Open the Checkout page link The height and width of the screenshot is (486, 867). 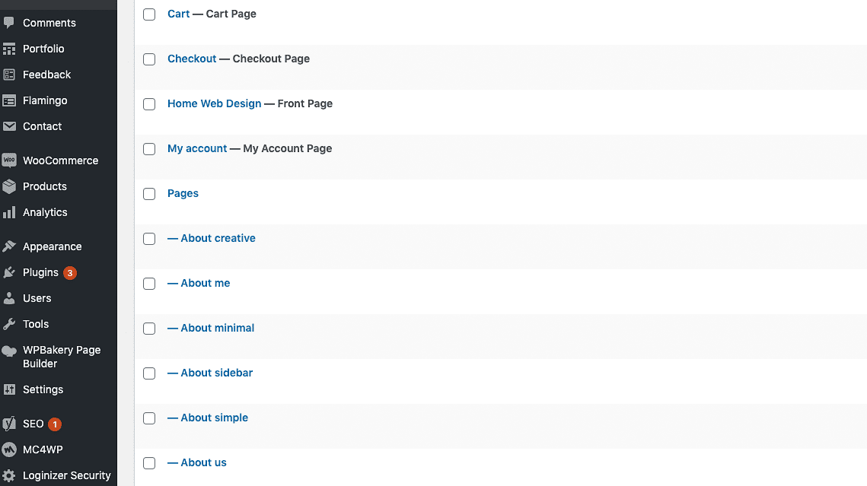point(192,59)
